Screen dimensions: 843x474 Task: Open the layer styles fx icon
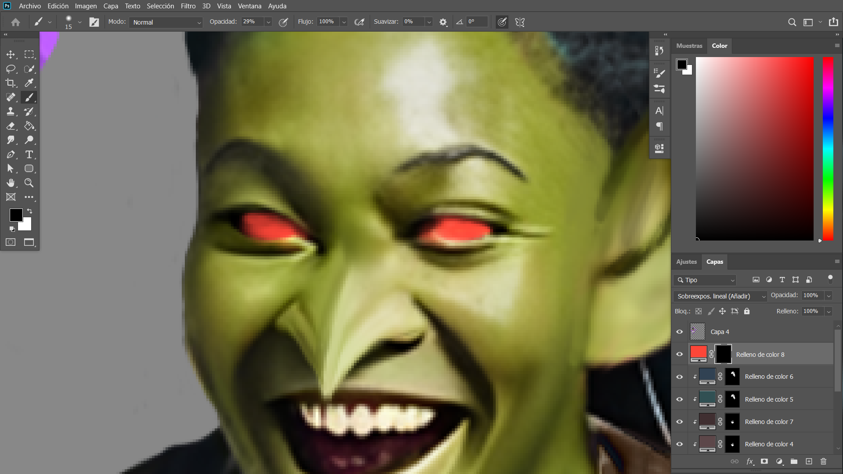[750, 461]
